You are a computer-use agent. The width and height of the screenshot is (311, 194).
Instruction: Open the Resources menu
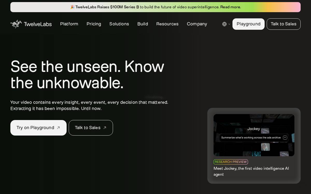click(x=167, y=24)
